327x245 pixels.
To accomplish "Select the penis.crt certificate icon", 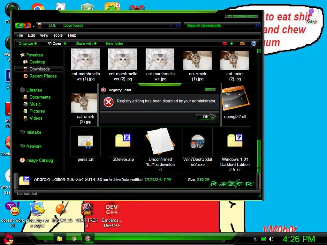I will tap(86, 142).
